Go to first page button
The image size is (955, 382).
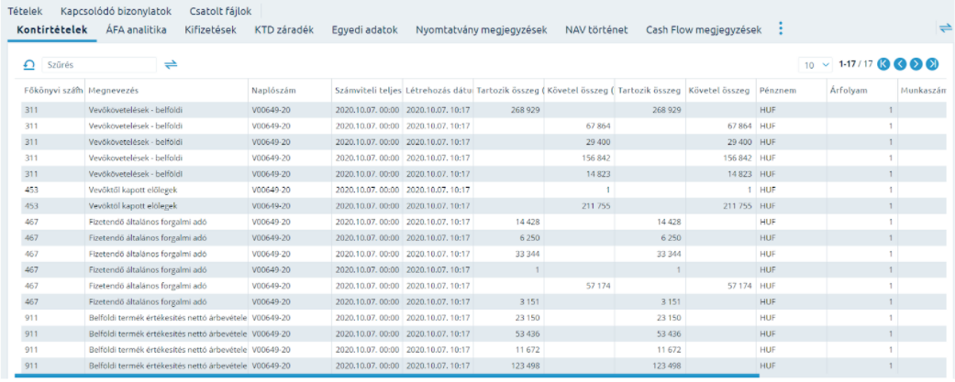(x=883, y=64)
